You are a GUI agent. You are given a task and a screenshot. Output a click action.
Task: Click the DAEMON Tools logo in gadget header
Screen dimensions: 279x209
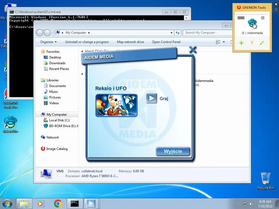(x=239, y=7)
